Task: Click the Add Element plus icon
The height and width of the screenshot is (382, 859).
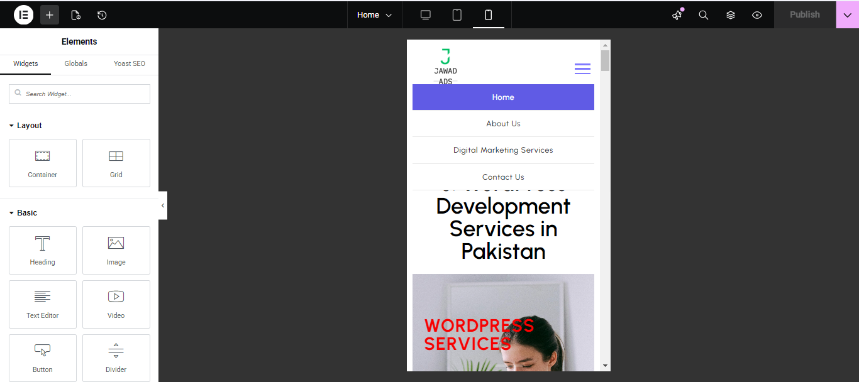Action: point(50,14)
